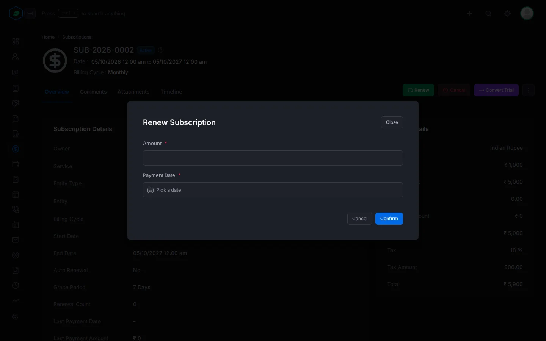Open the dollar subscriptions icon in sidebar
The height and width of the screenshot is (341, 546).
16,149
